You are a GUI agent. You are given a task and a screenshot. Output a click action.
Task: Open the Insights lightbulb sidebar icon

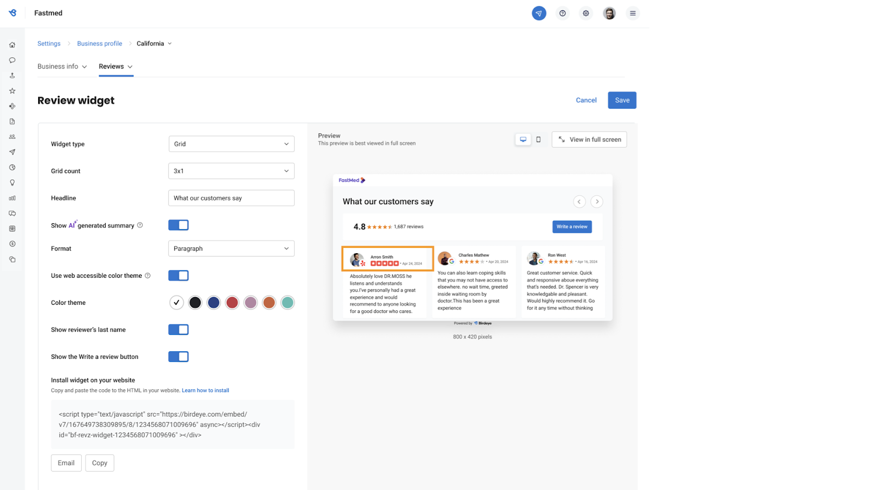tap(12, 183)
